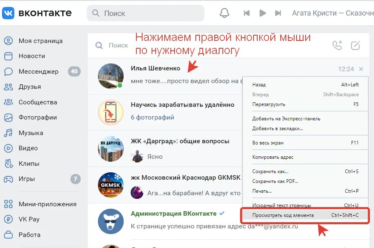
Task: Open dialog with Илья Шевченко
Action: [x=156, y=68]
